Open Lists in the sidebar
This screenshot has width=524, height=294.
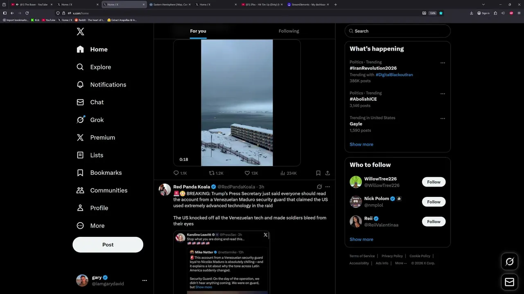(90, 155)
